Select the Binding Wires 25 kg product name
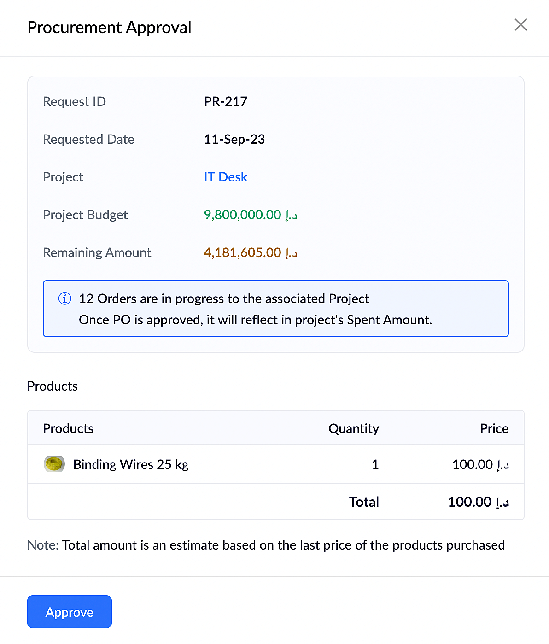Image resolution: width=549 pixels, height=644 pixels. coord(131,464)
